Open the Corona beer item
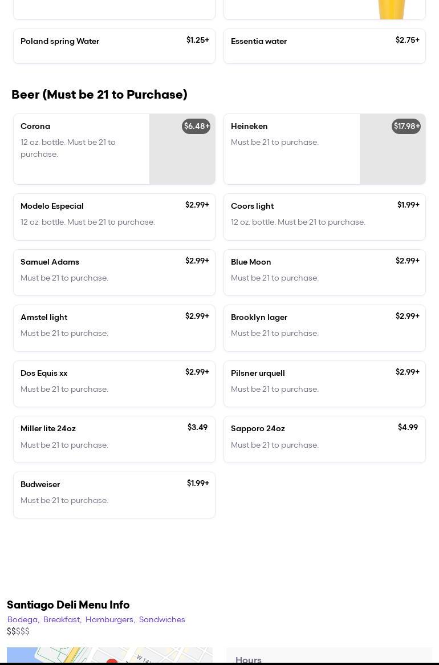The image size is (439, 665). point(82,148)
